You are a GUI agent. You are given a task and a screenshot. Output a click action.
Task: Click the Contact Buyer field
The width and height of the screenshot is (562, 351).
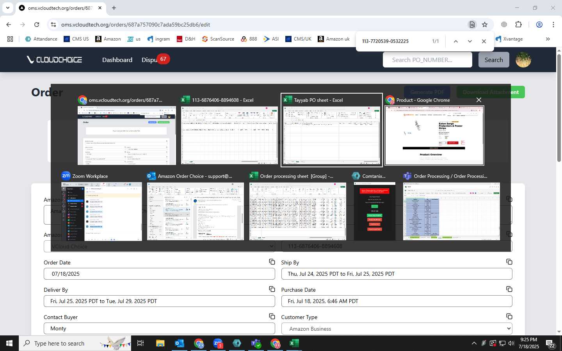click(159, 328)
